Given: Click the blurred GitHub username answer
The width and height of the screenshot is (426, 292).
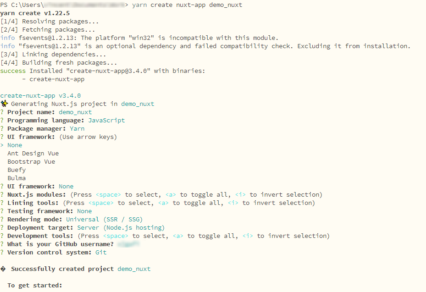Looking at the screenshot, I should coord(128,244).
